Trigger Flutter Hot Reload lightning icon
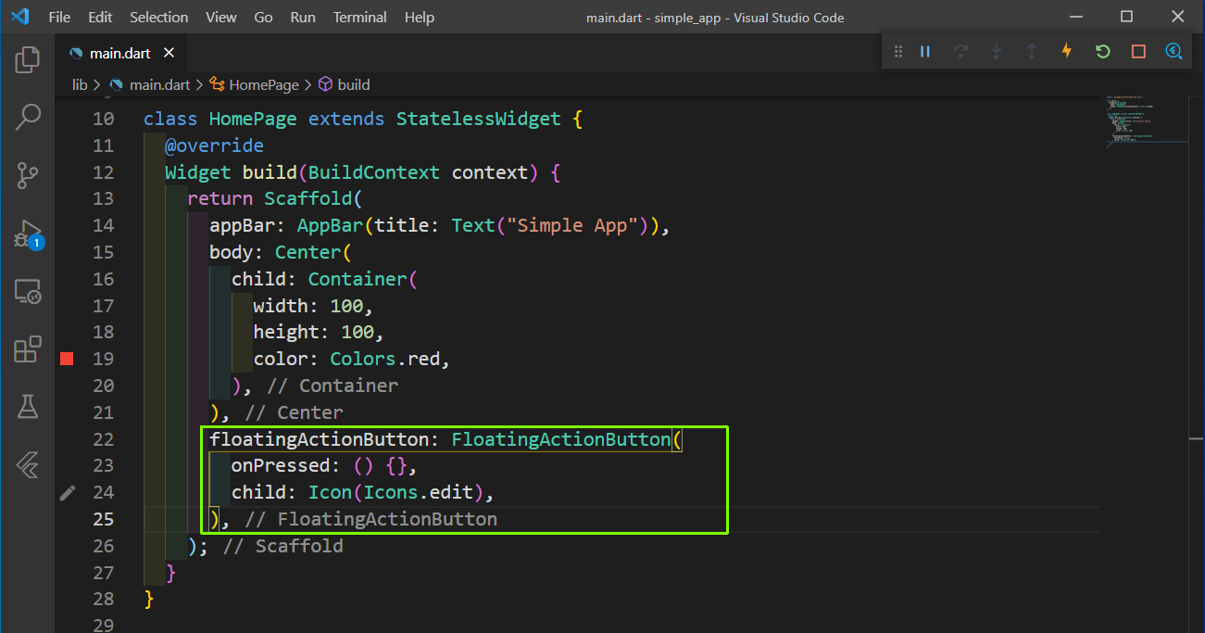The width and height of the screenshot is (1205, 633). (x=1067, y=52)
